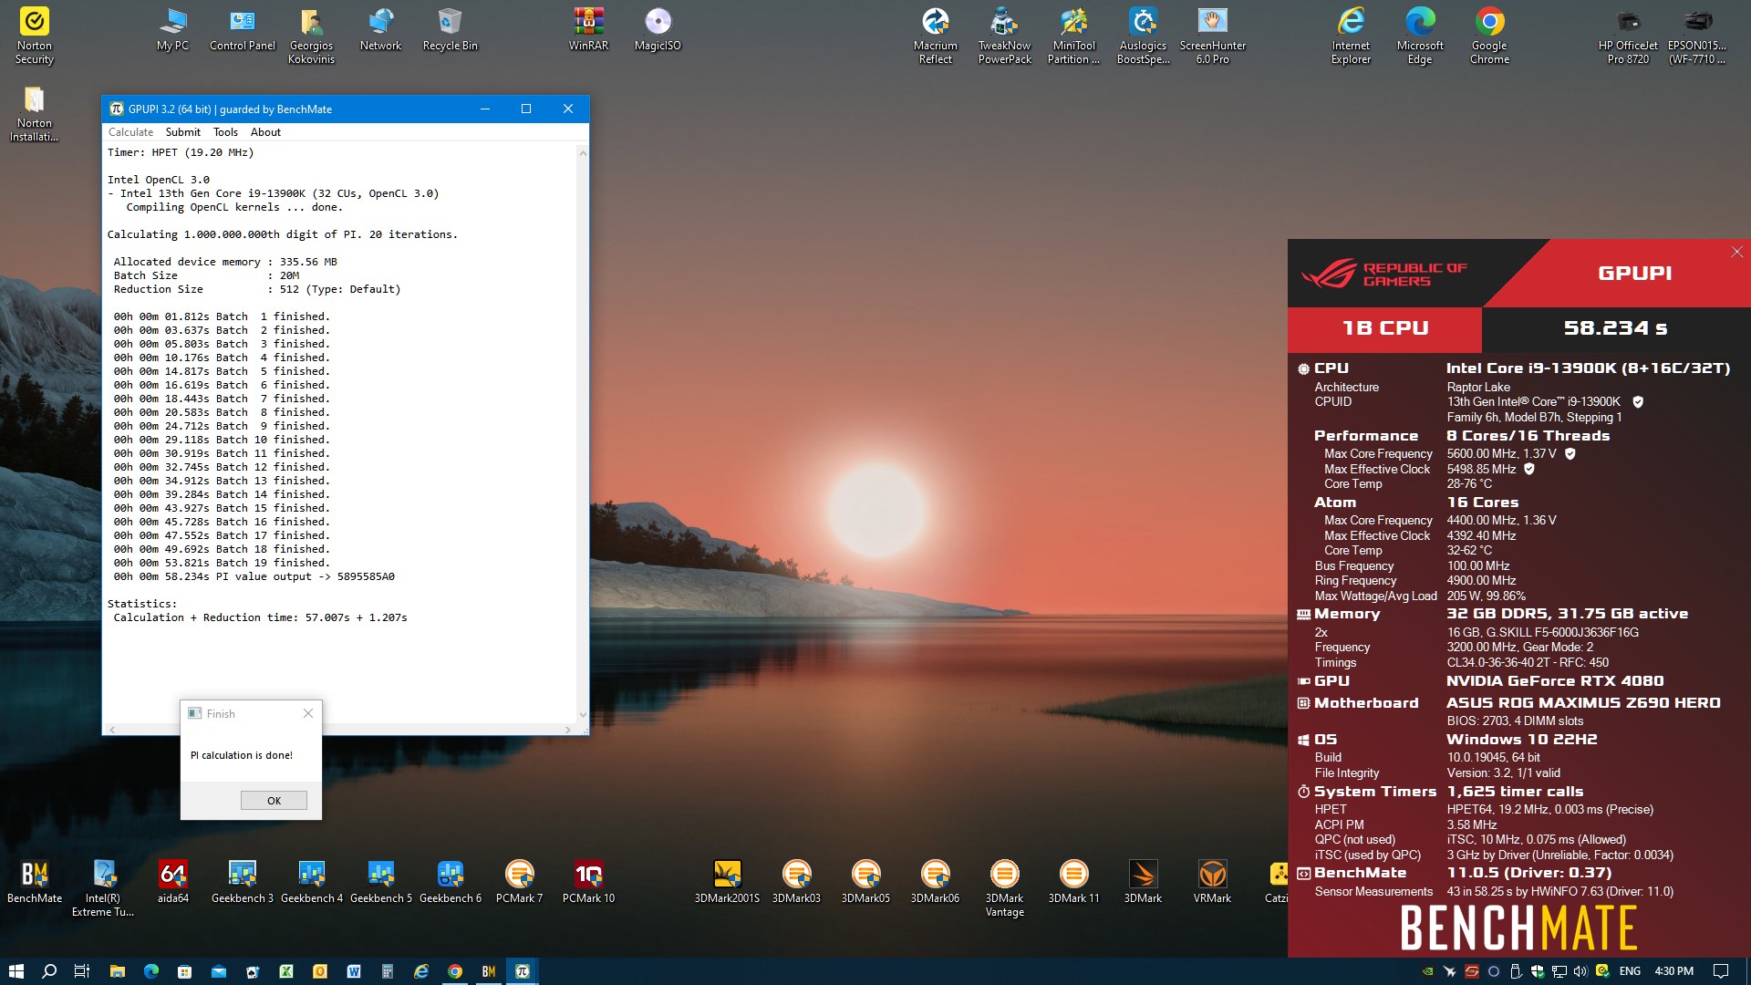
Task: Launch 3DMark2001S shortcut
Action: (x=727, y=882)
